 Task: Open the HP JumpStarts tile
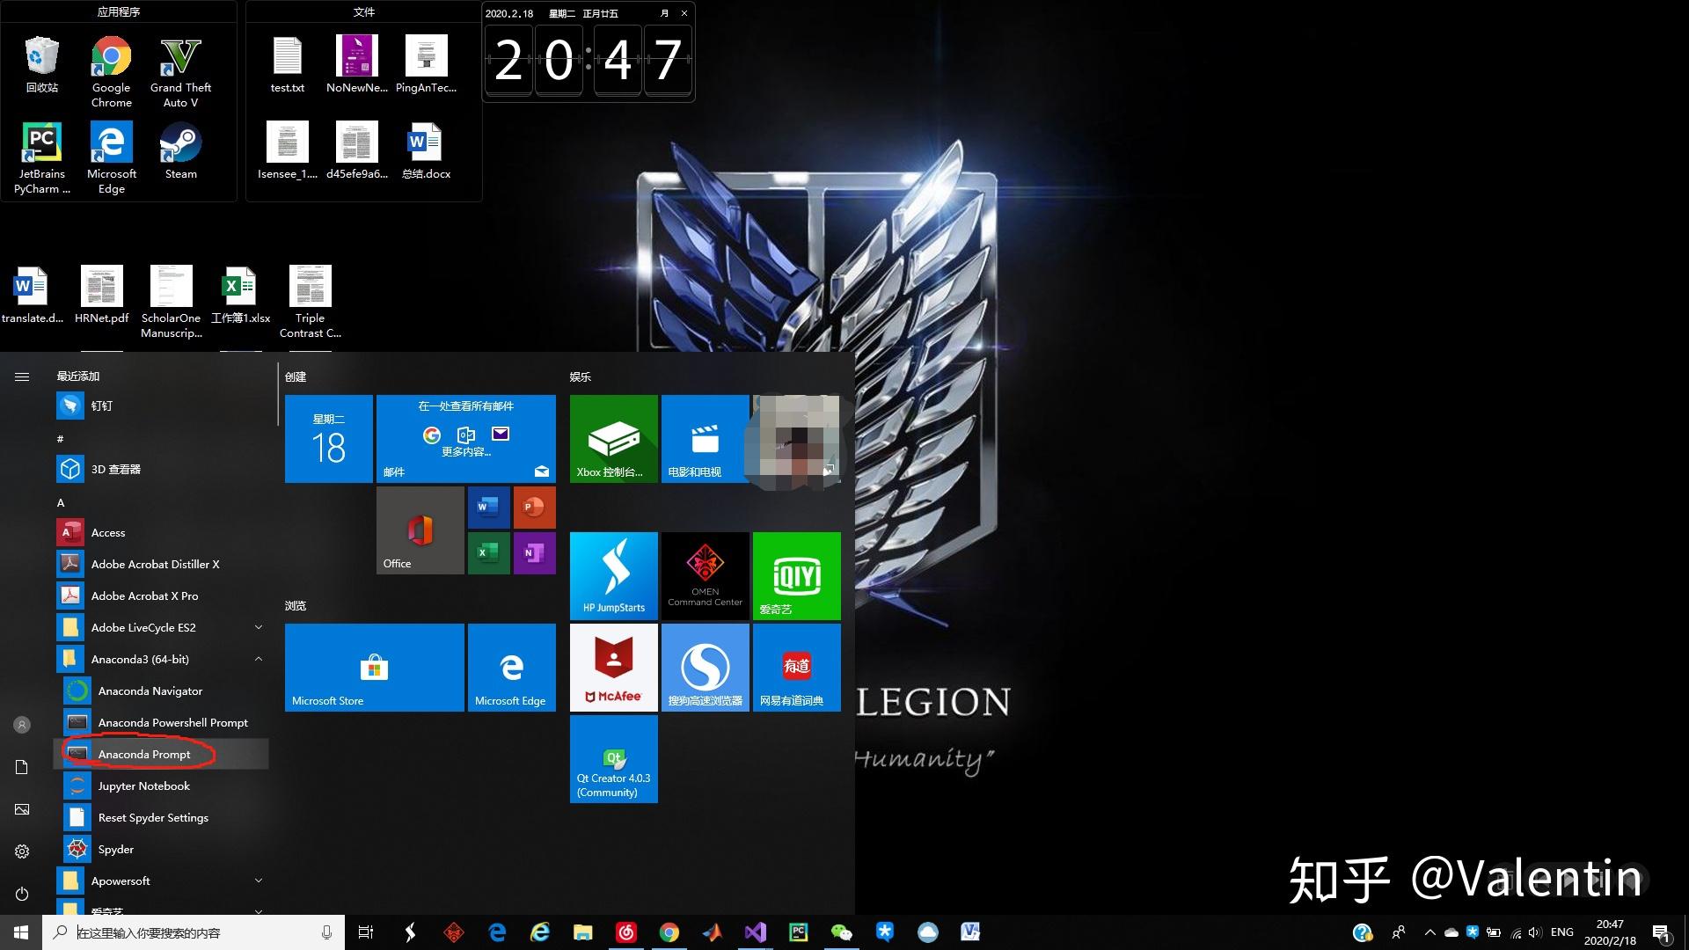[614, 576]
